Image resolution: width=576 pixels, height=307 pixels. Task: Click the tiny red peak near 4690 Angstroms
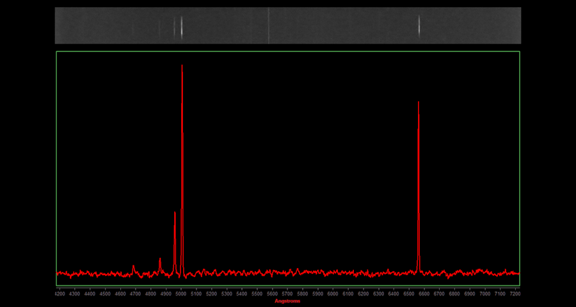[x=133, y=267]
